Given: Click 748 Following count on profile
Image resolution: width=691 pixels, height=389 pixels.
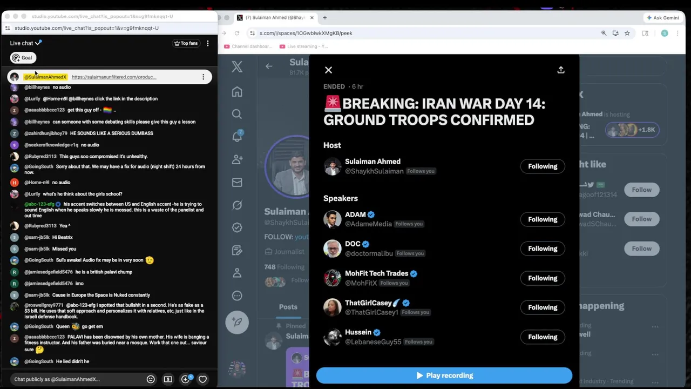Looking at the screenshot, I should pyautogui.click(x=284, y=267).
